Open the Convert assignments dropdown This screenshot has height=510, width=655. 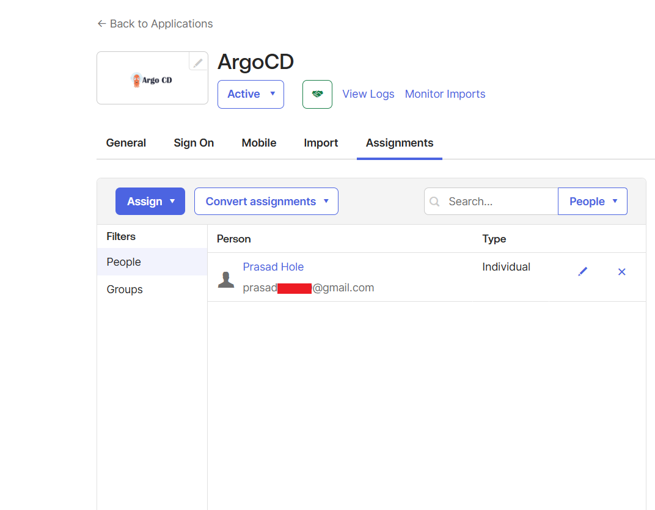pyautogui.click(x=266, y=202)
